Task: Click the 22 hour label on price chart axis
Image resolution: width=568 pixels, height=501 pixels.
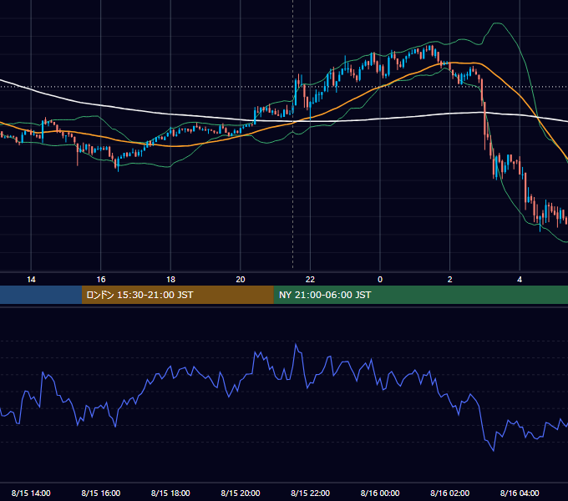Action: (310, 280)
